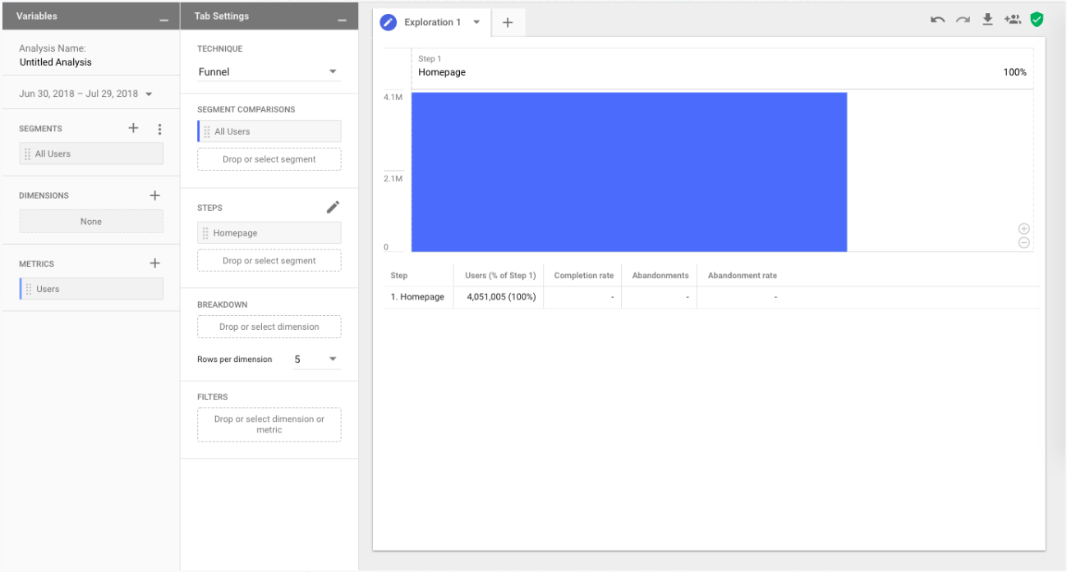Undo the last change

[x=937, y=20]
